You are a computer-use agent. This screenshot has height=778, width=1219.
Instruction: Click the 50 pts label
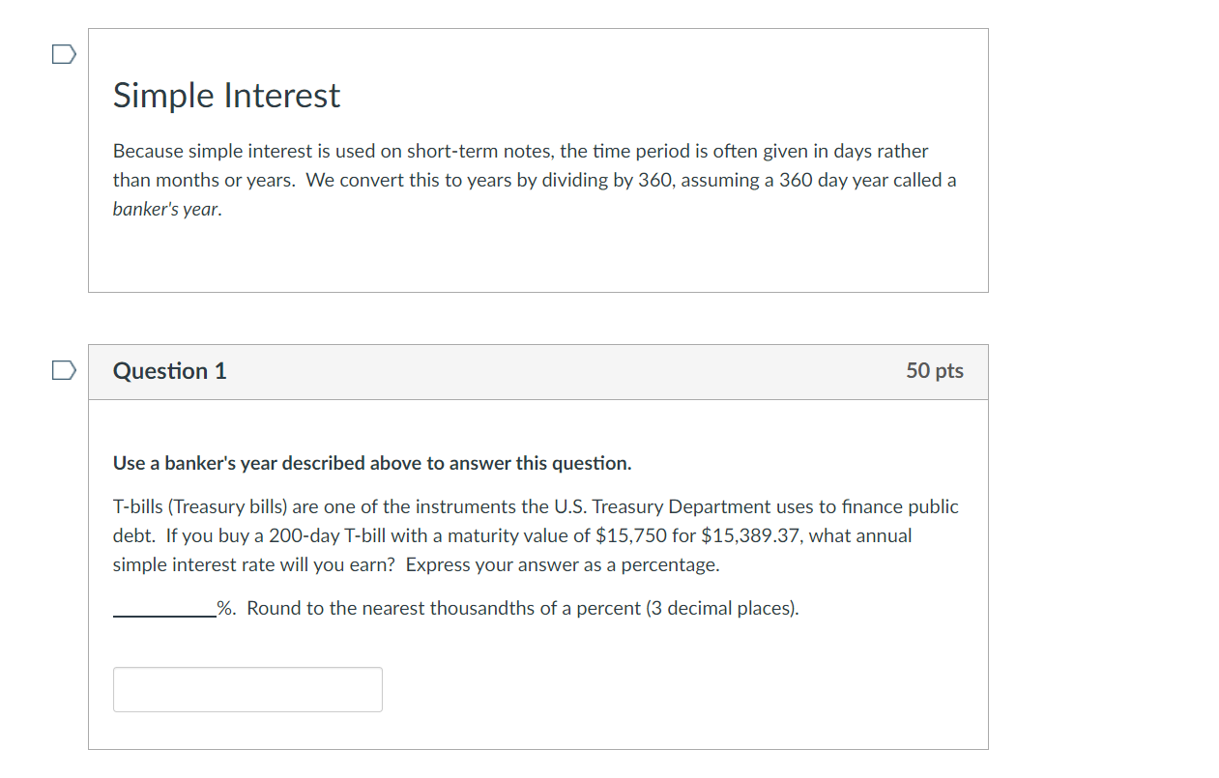pyautogui.click(x=934, y=370)
